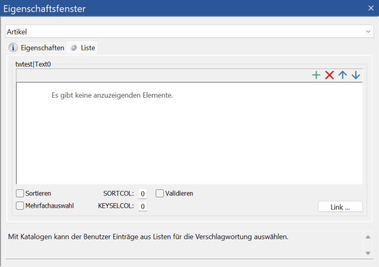Click the info icon beside Eigenschaften

click(13, 48)
